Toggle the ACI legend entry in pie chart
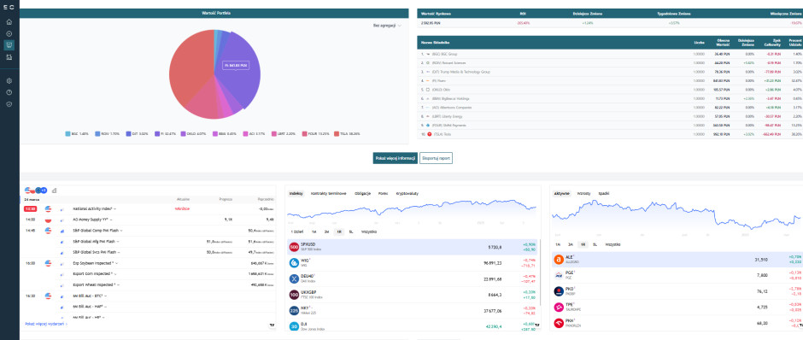The height and width of the screenshot is (340, 803). pyautogui.click(x=253, y=134)
